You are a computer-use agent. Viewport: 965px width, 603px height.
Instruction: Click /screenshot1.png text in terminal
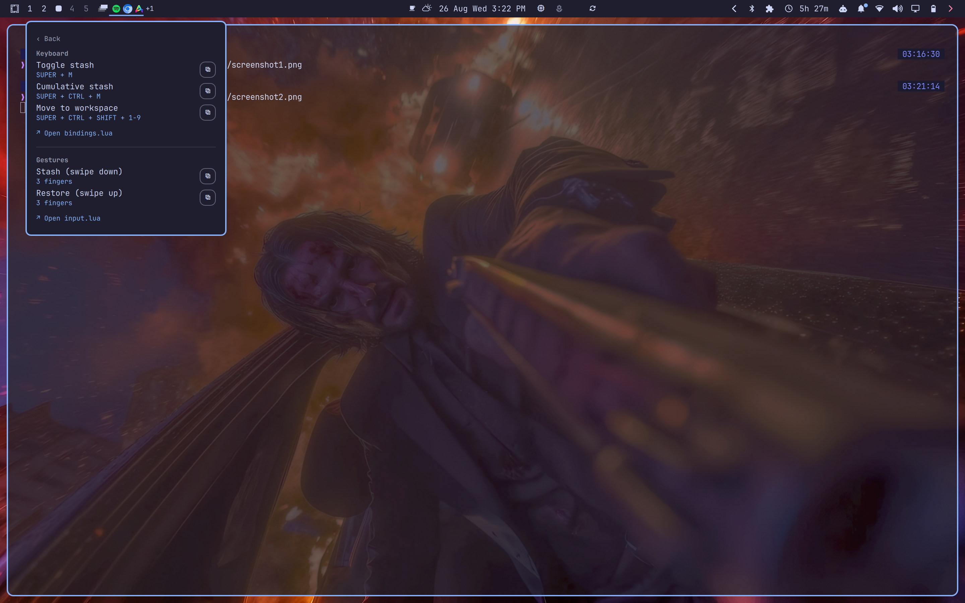point(264,65)
